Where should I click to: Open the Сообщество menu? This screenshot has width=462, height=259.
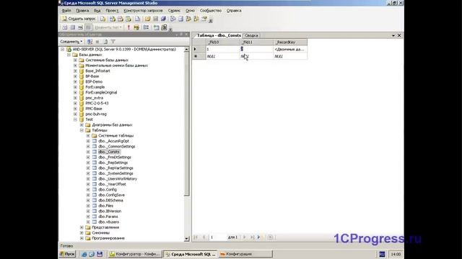point(210,11)
